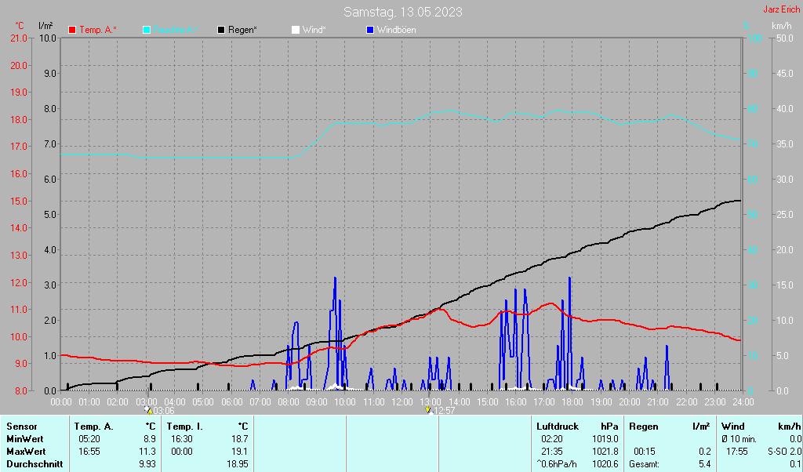Click the white Wind legend swatch
Image resolution: width=803 pixels, height=472 pixels.
tap(296, 31)
